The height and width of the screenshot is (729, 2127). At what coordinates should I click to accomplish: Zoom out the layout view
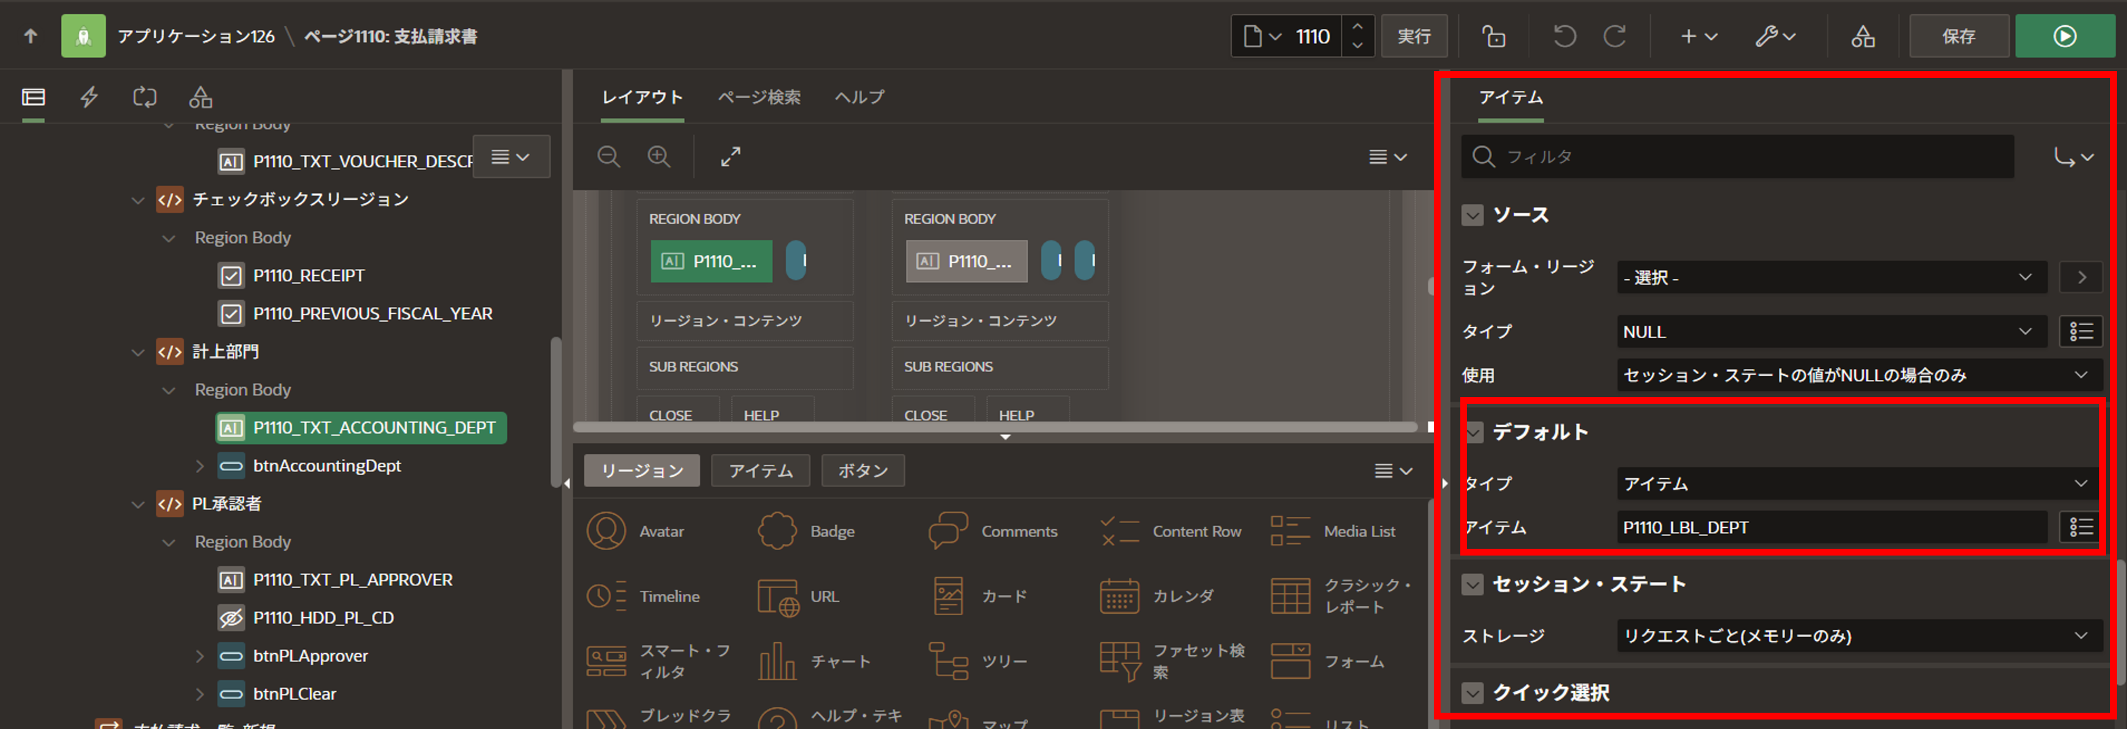coord(608,157)
